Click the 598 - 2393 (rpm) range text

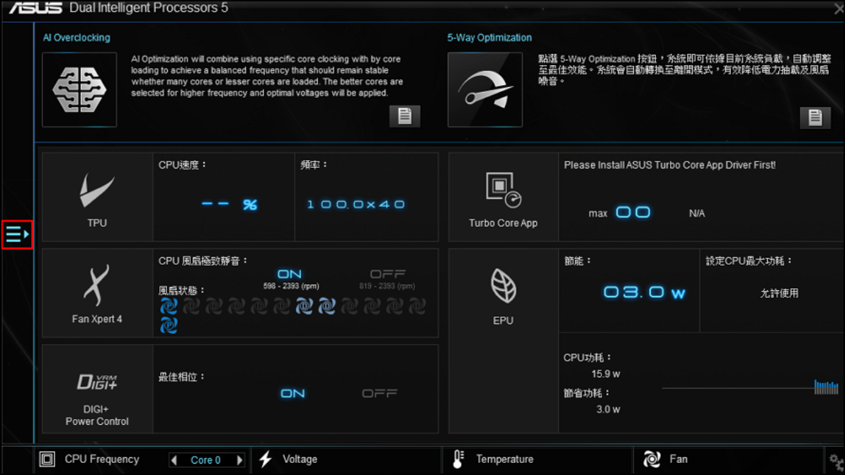(x=291, y=286)
